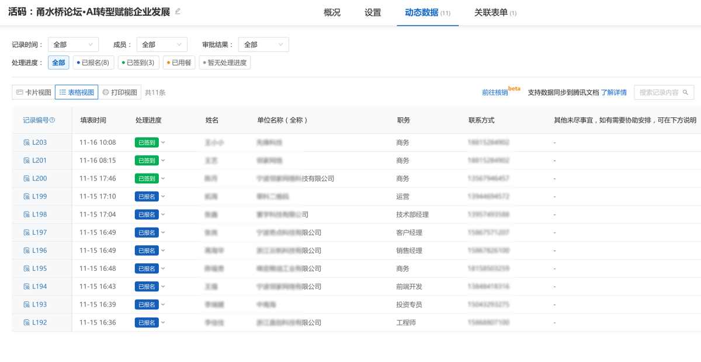The image size is (701, 362).
Task: Switch to 表格视图
Action: click(77, 92)
